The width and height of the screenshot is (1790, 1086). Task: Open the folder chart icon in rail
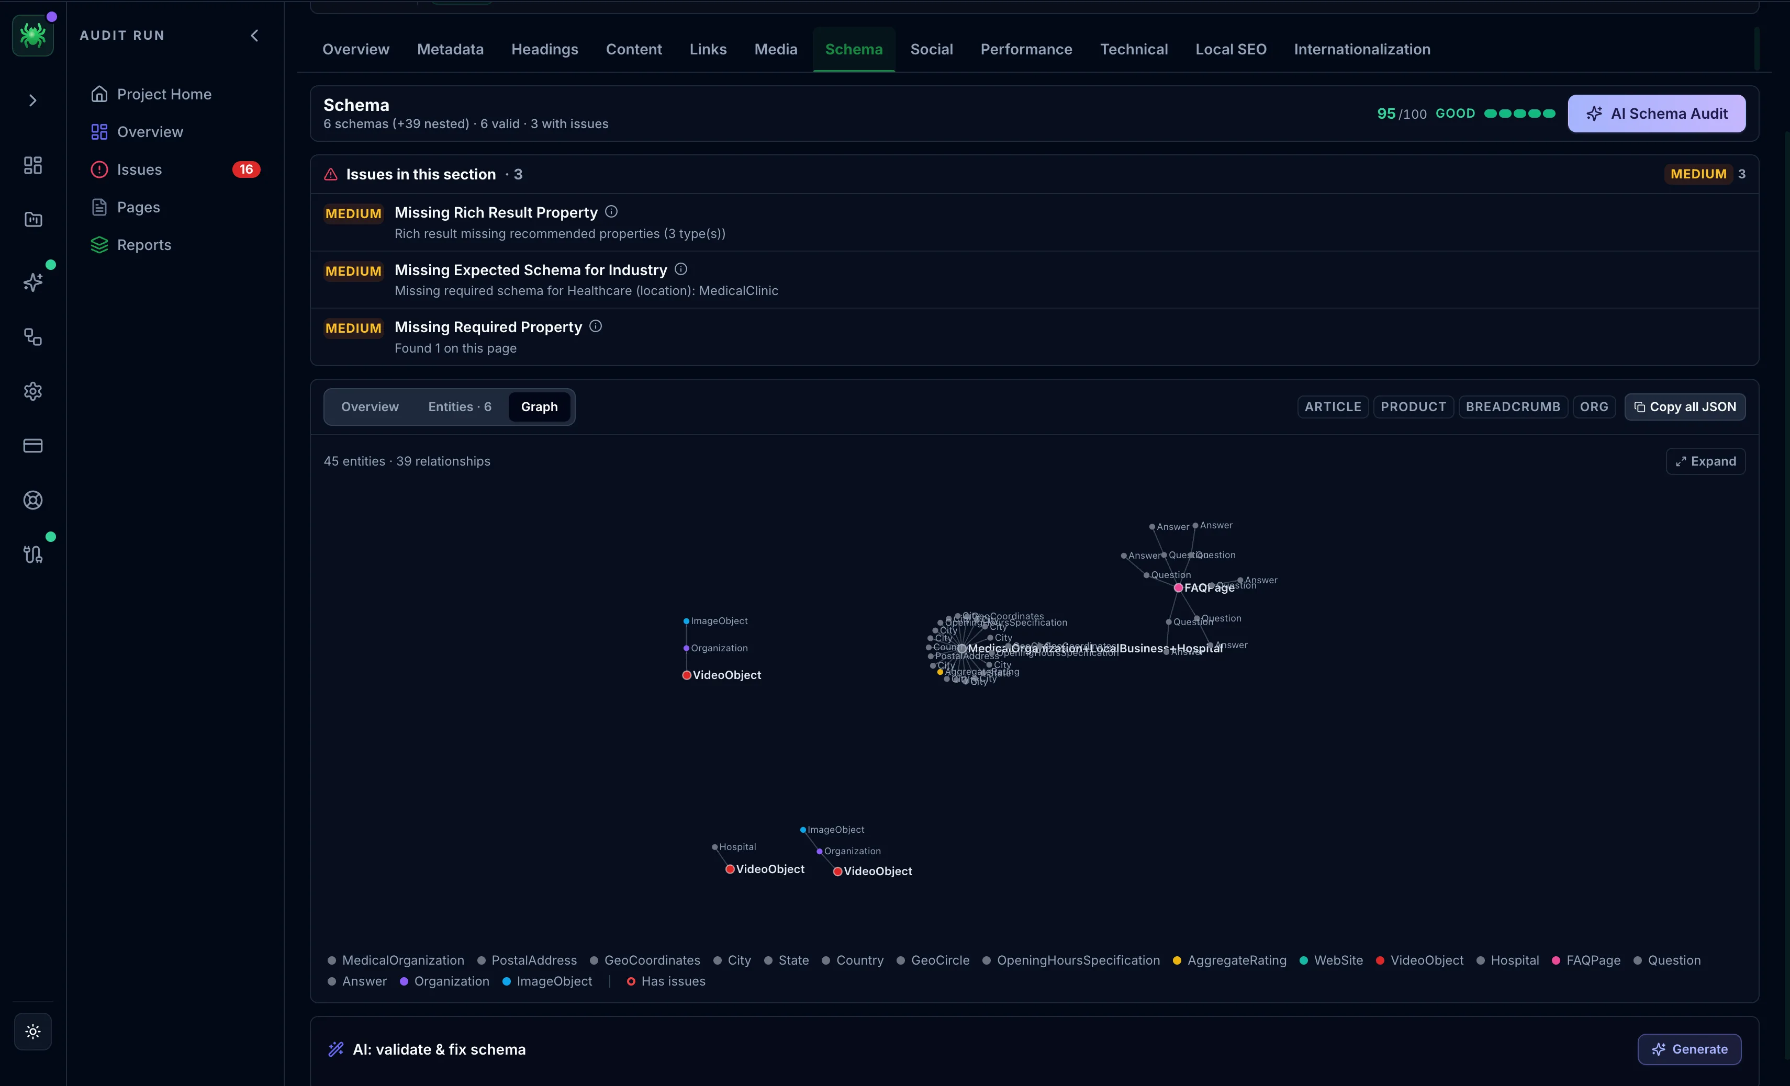coord(32,219)
